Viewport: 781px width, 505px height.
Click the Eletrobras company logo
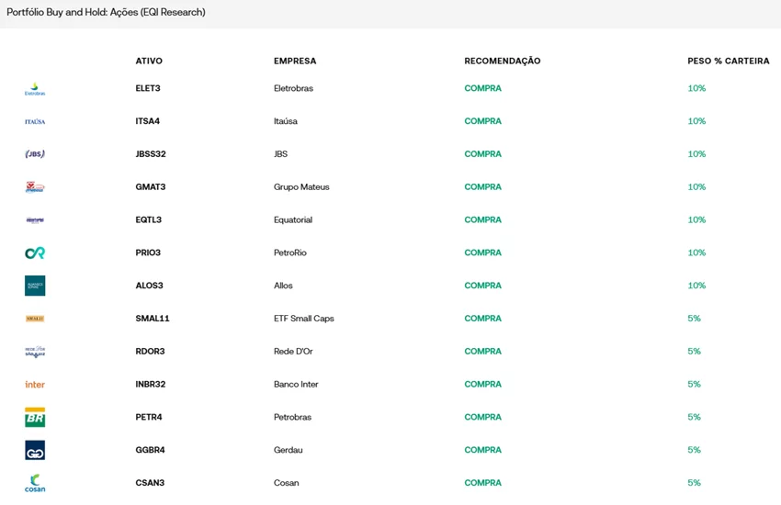pyautogui.click(x=35, y=89)
